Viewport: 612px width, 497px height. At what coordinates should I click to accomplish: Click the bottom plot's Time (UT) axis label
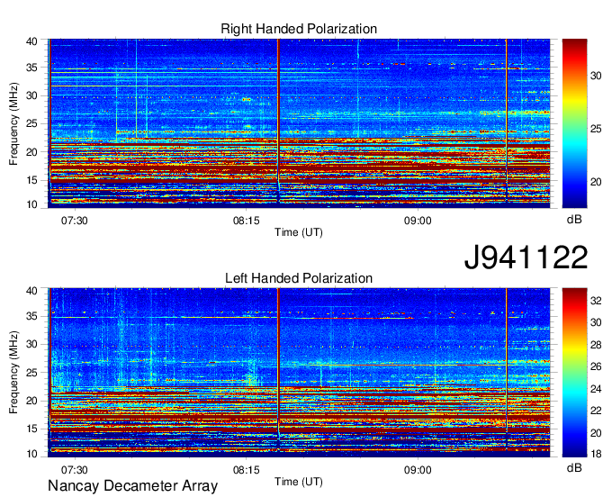tap(299, 482)
